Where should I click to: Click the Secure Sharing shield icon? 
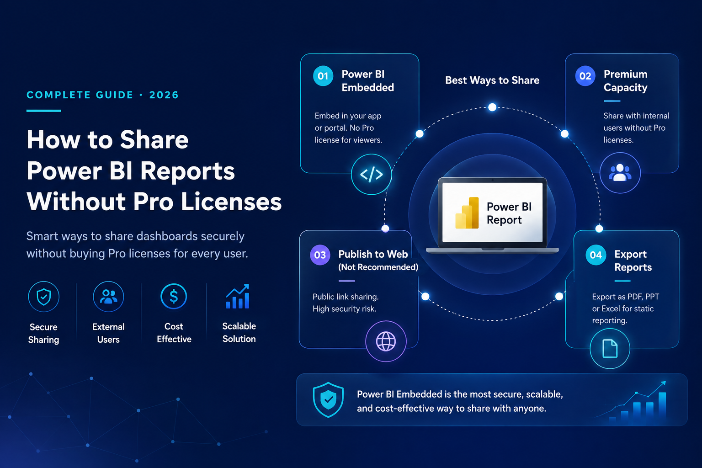tap(43, 297)
